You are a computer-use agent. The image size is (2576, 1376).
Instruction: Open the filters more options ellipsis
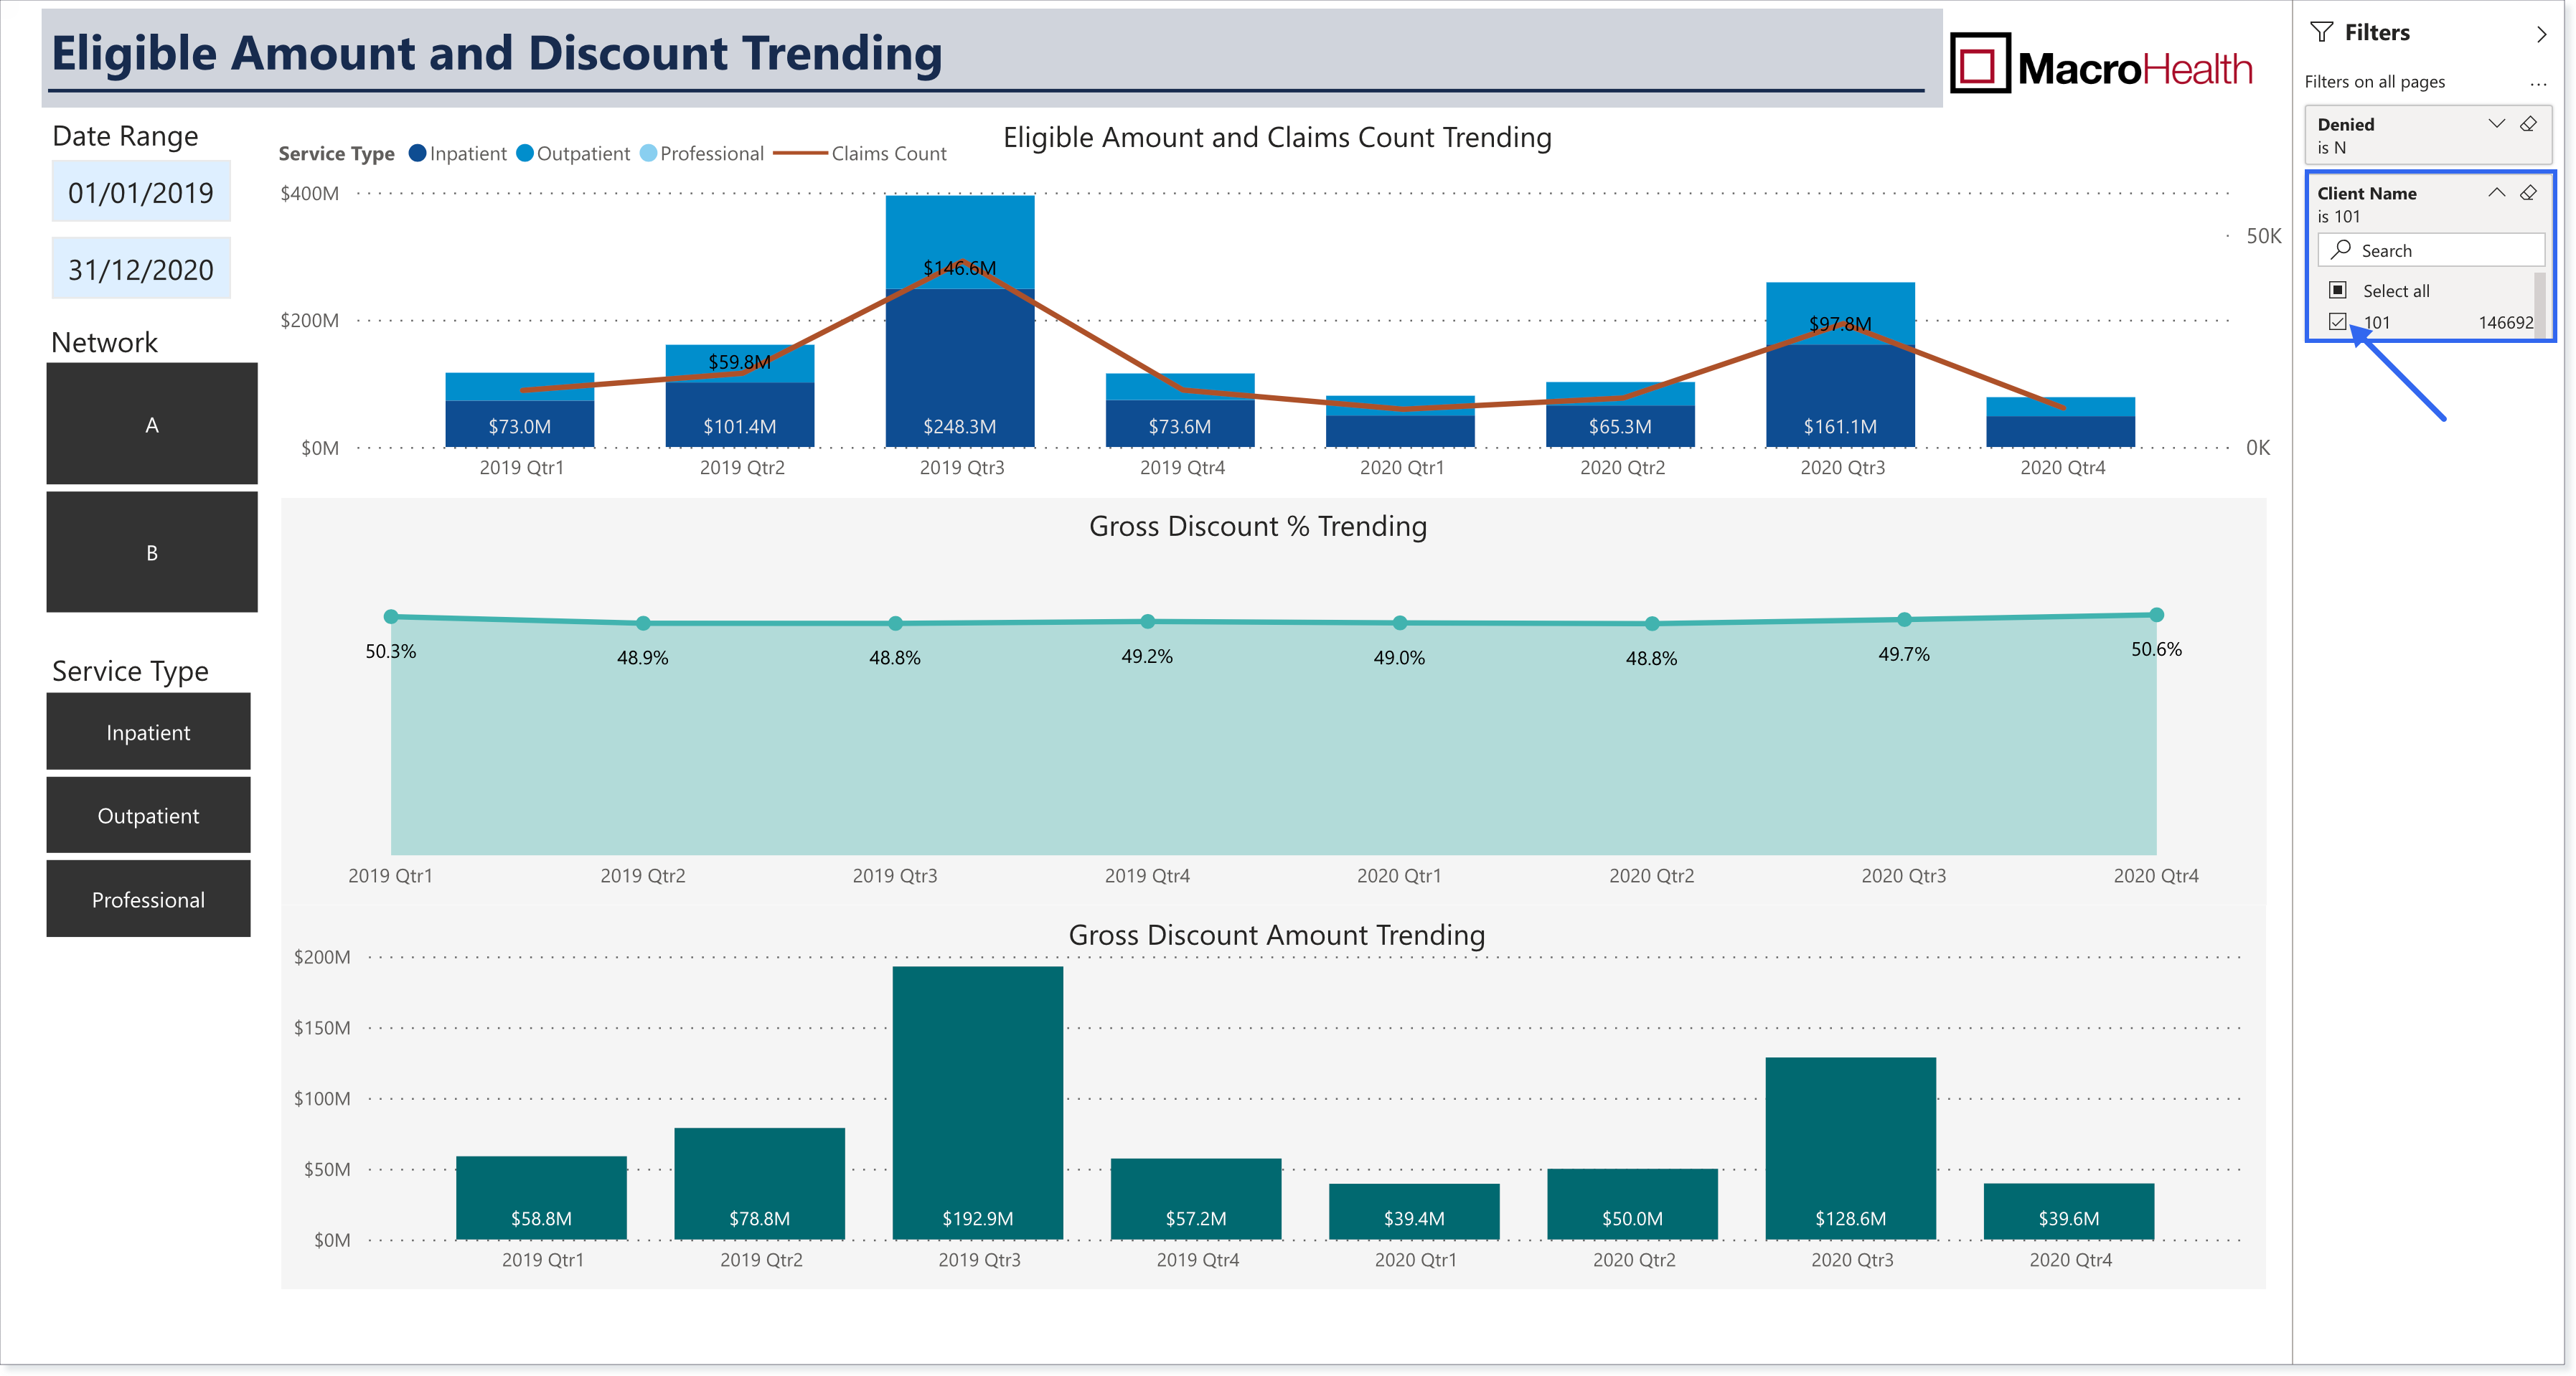click(x=2537, y=84)
